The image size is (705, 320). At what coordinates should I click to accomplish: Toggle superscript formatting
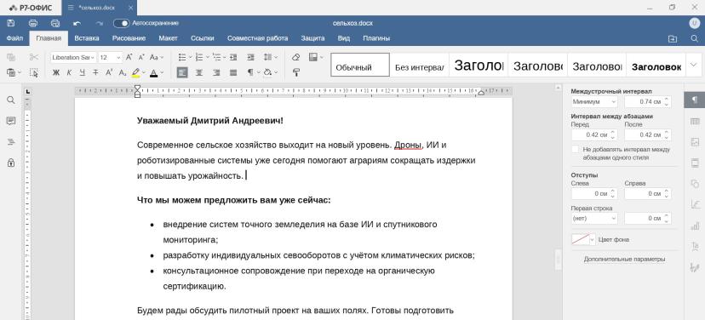tap(109, 72)
